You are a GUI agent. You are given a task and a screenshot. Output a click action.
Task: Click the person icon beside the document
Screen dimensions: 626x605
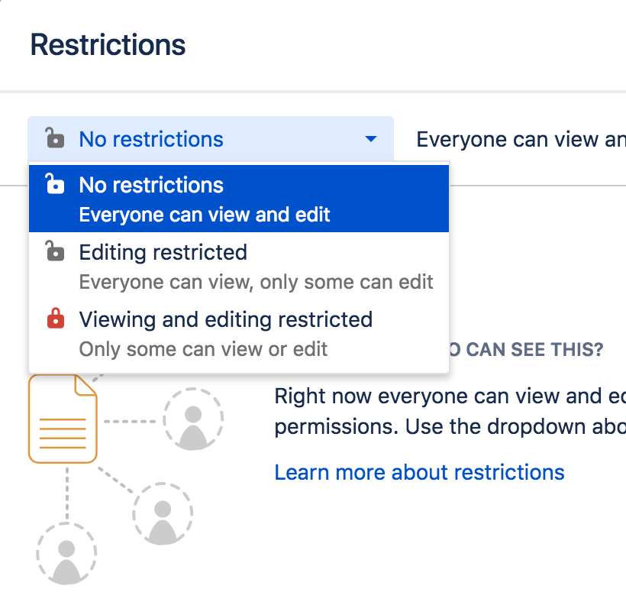pos(193,419)
